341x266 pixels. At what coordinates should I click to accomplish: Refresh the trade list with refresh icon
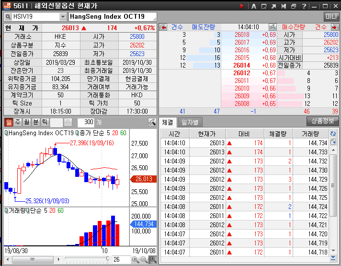tap(333, 134)
